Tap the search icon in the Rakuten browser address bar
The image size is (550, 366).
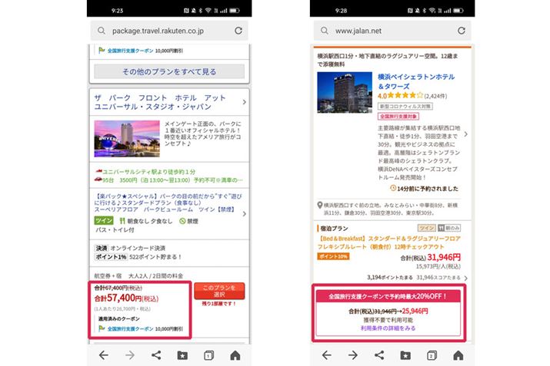[x=102, y=31]
